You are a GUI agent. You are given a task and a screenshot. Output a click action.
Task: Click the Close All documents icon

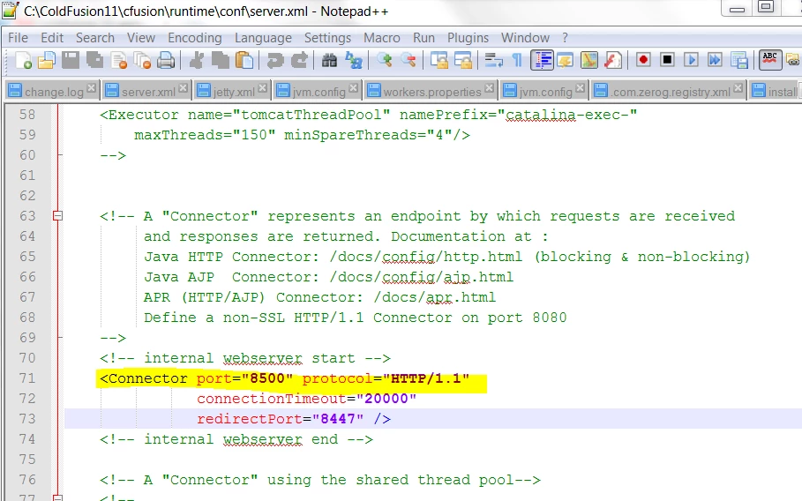142,60
